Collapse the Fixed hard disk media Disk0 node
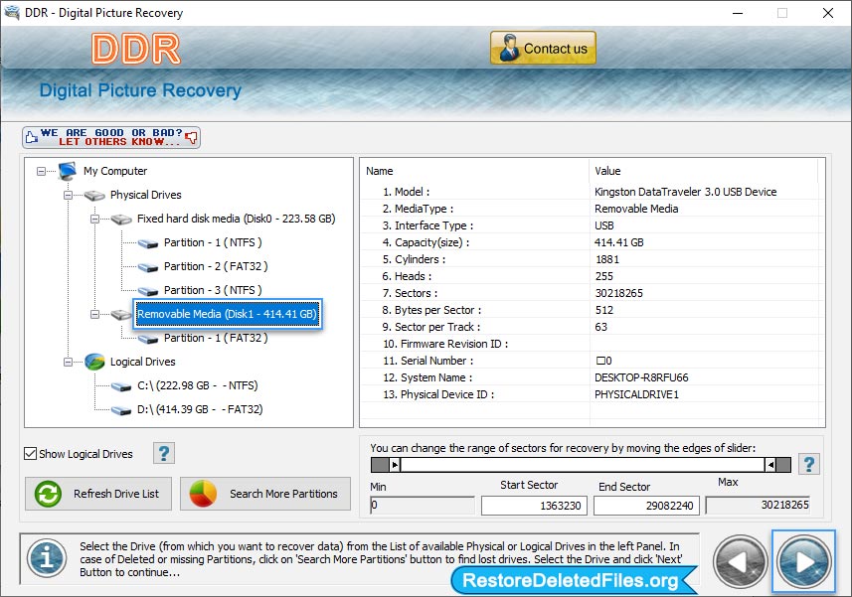852x597 pixels. pos(94,219)
